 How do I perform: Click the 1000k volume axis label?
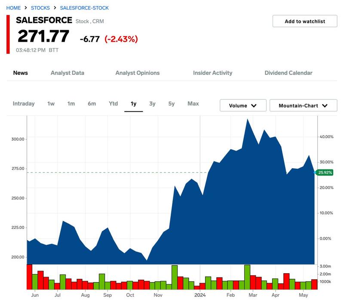(325, 282)
